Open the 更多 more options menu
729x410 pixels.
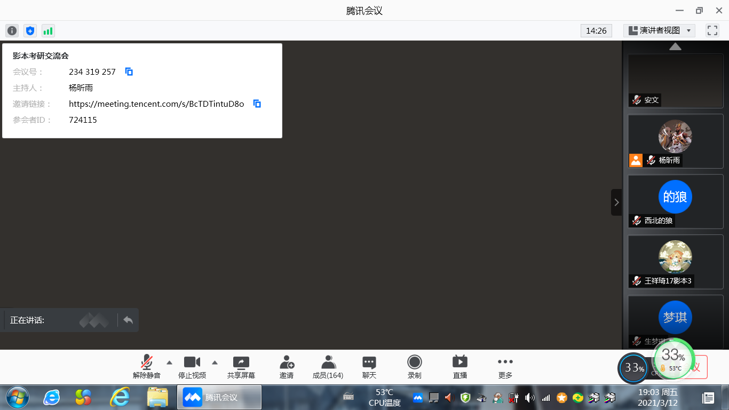tap(505, 367)
